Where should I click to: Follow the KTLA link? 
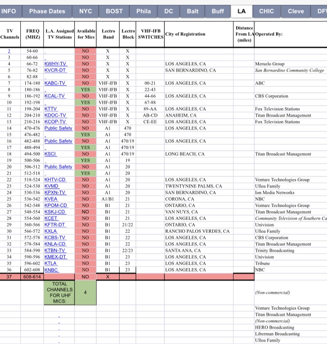[x=51, y=263]
